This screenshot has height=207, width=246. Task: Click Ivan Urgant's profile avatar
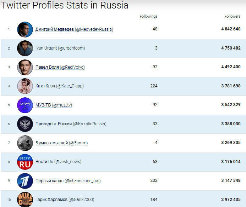(x=25, y=48)
